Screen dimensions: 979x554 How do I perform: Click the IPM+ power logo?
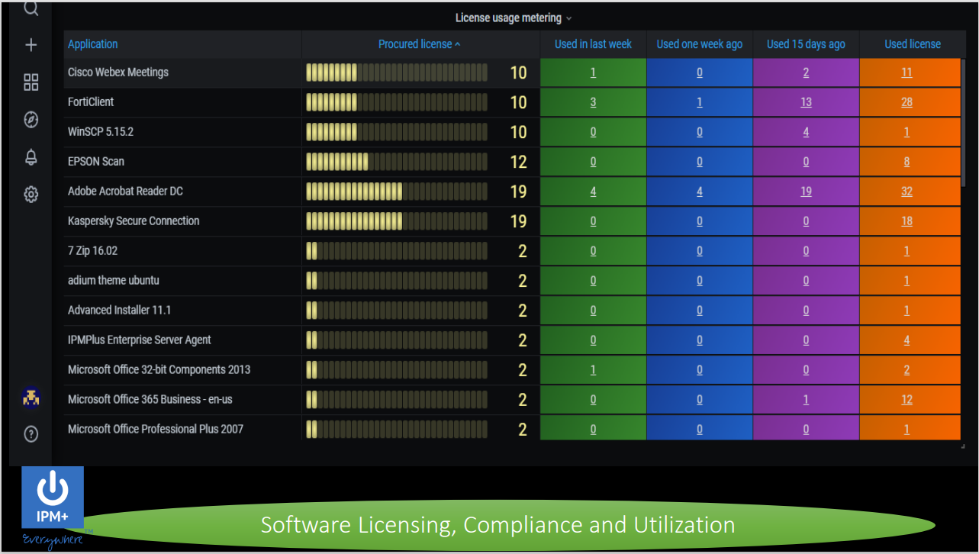pos(53,498)
